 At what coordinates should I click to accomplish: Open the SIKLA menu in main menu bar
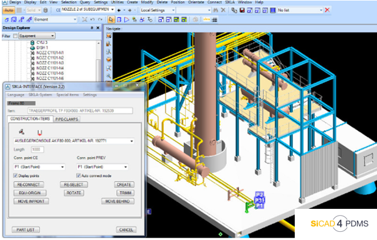(230, 2)
